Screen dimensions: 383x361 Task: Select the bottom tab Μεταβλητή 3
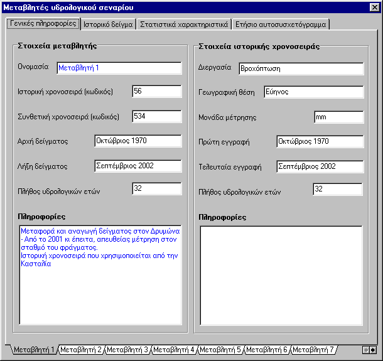(x=127, y=350)
